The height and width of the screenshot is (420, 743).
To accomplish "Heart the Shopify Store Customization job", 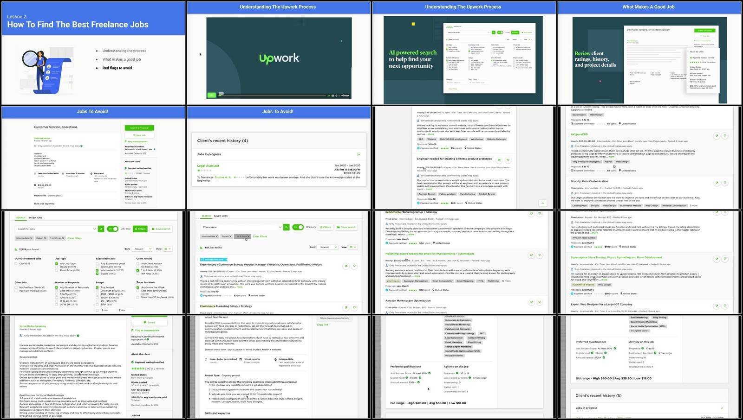I will coord(725,183).
